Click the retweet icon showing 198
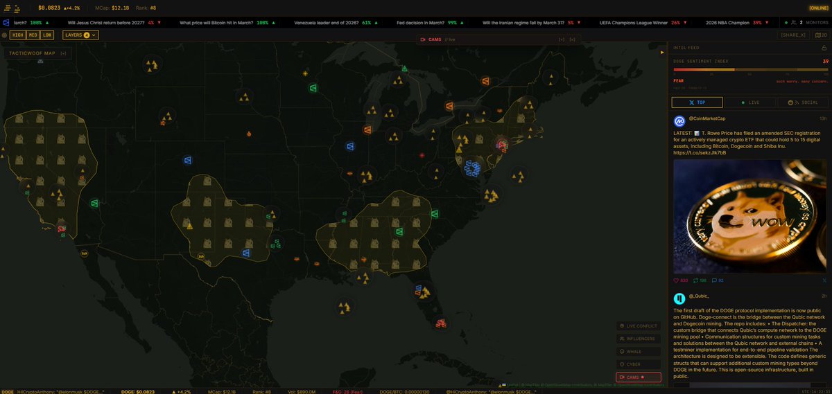Screen dimensions: 832x394 [x=695, y=280]
